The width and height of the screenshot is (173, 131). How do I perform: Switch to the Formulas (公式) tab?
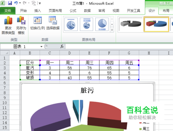(x=73, y=11)
